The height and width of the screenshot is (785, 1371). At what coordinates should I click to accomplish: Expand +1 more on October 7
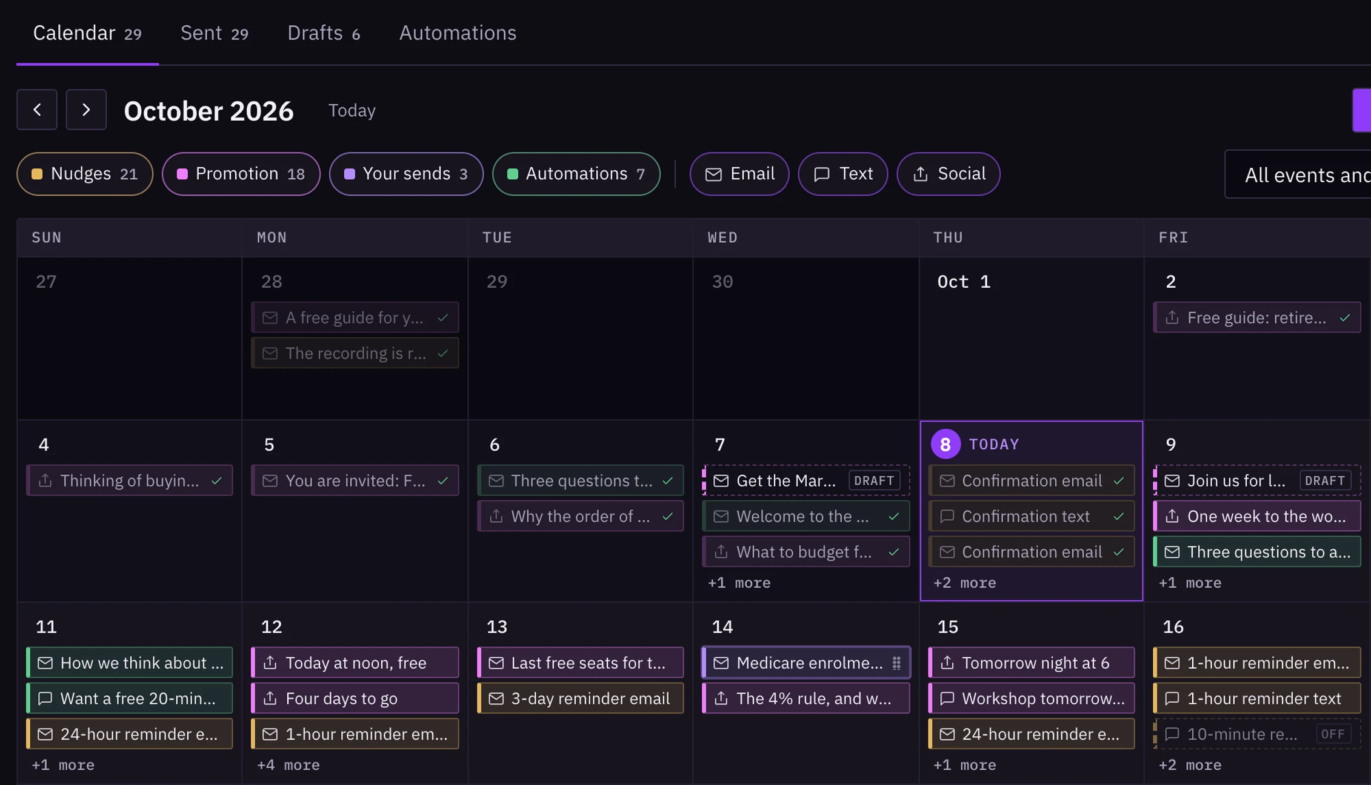point(739,583)
